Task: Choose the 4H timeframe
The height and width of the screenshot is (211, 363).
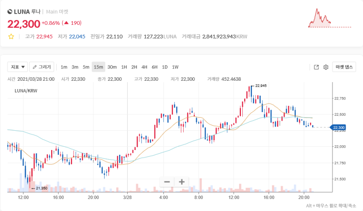Action: point(145,67)
